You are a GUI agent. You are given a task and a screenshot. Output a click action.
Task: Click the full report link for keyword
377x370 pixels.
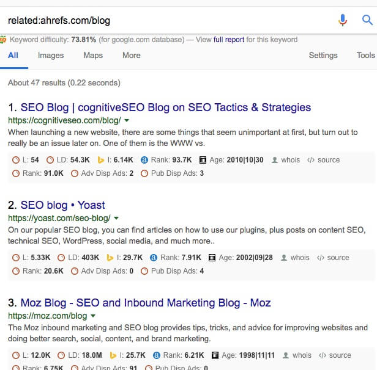[229, 40]
